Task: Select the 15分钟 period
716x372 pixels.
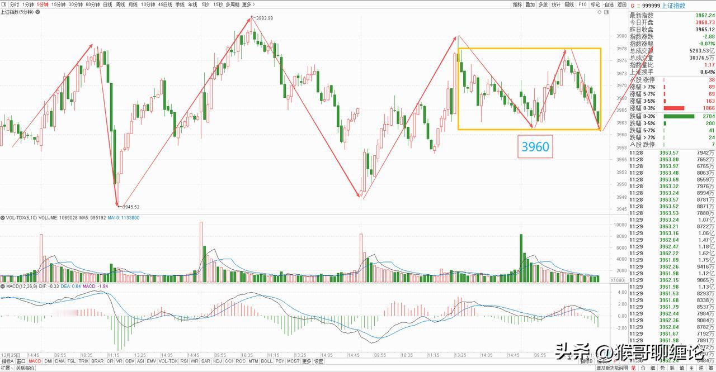Action: 58,4
